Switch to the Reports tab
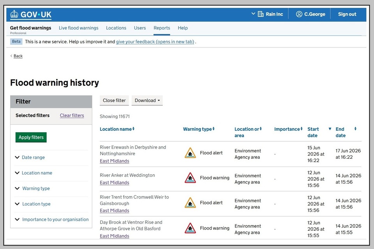The width and height of the screenshot is (374, 249). pos(162,28)
